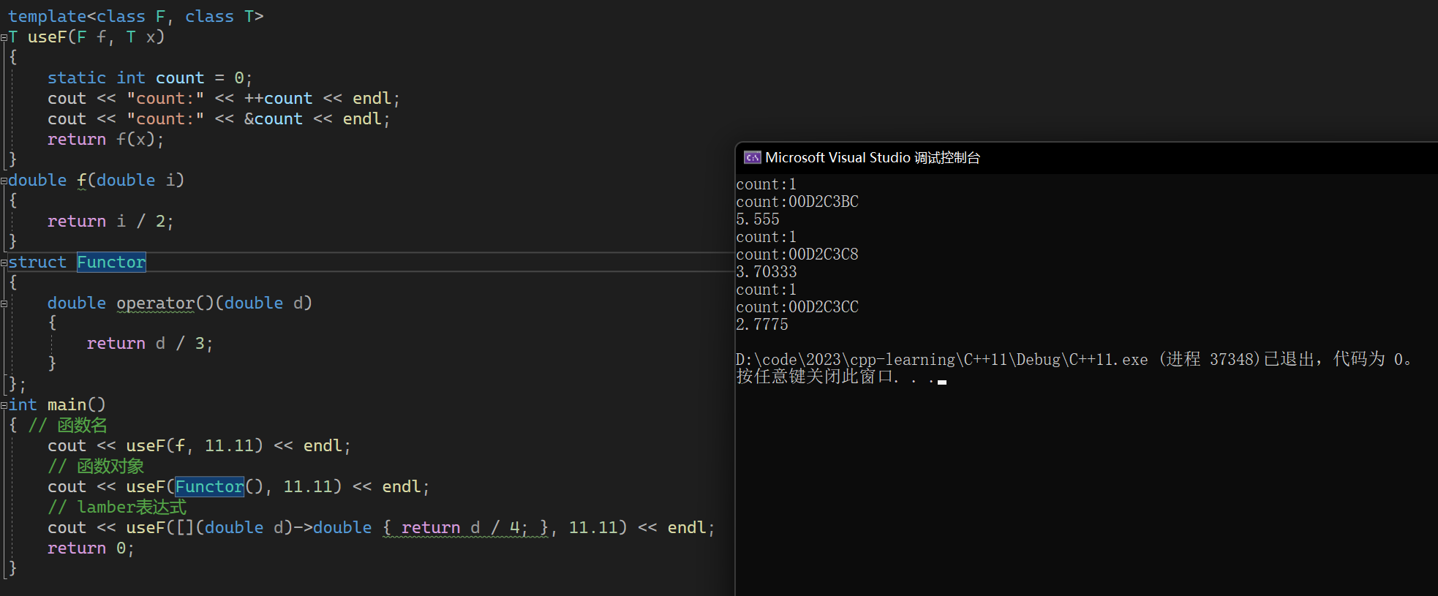Click the 'return 0;' statement in main
The width and height of the screenshot is (1438, 596).
[91, 548]
